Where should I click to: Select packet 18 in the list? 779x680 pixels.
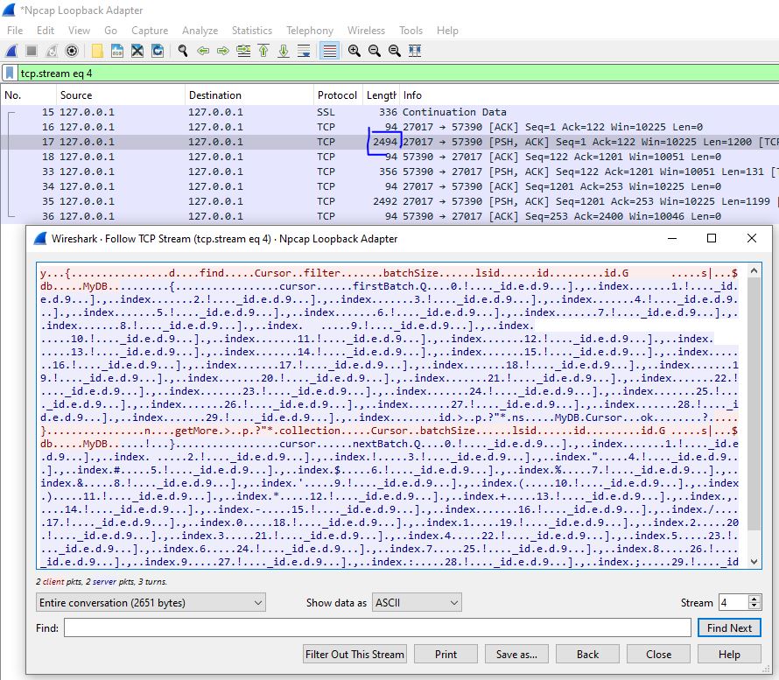coord(389,157)
